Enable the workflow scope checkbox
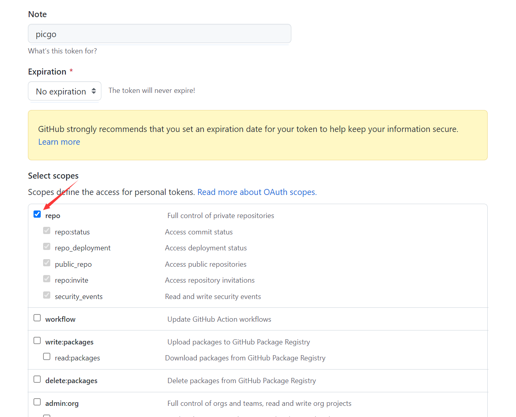Screen dimensions: 516x417 point(37,318)
